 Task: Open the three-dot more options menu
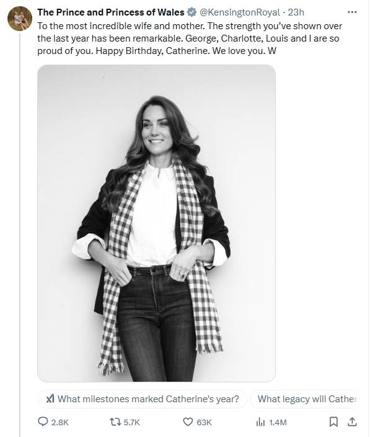coord(352,12)
